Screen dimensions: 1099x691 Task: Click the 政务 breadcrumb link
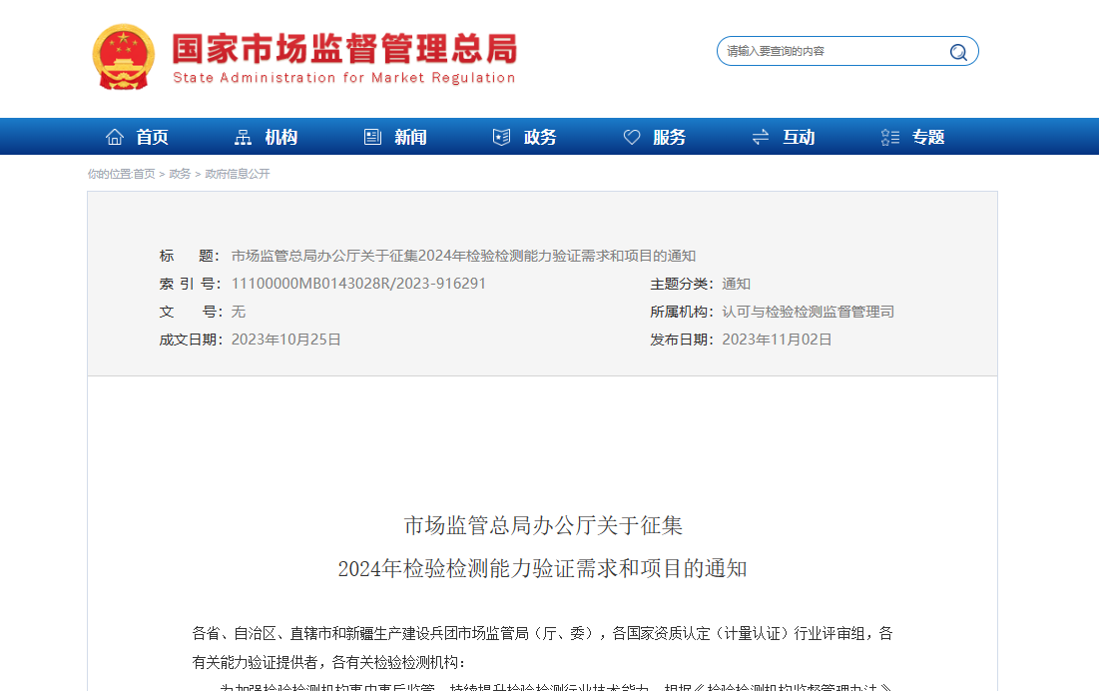coord(180,174)
